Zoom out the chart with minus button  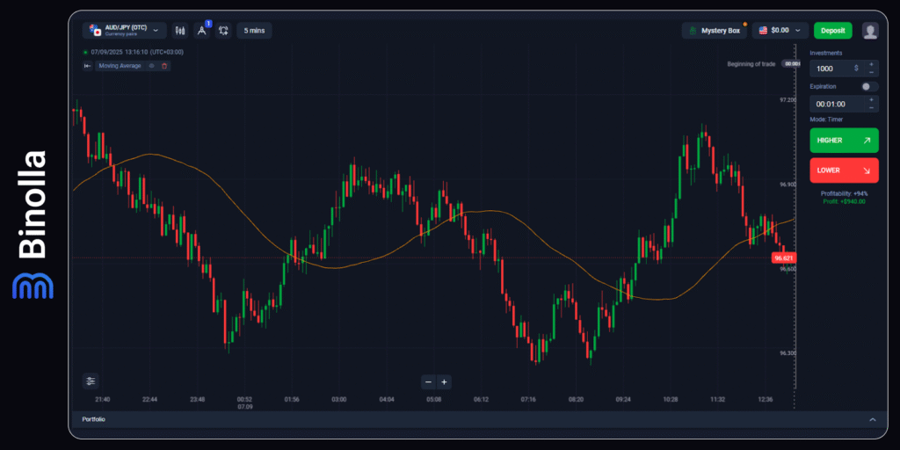428,381
